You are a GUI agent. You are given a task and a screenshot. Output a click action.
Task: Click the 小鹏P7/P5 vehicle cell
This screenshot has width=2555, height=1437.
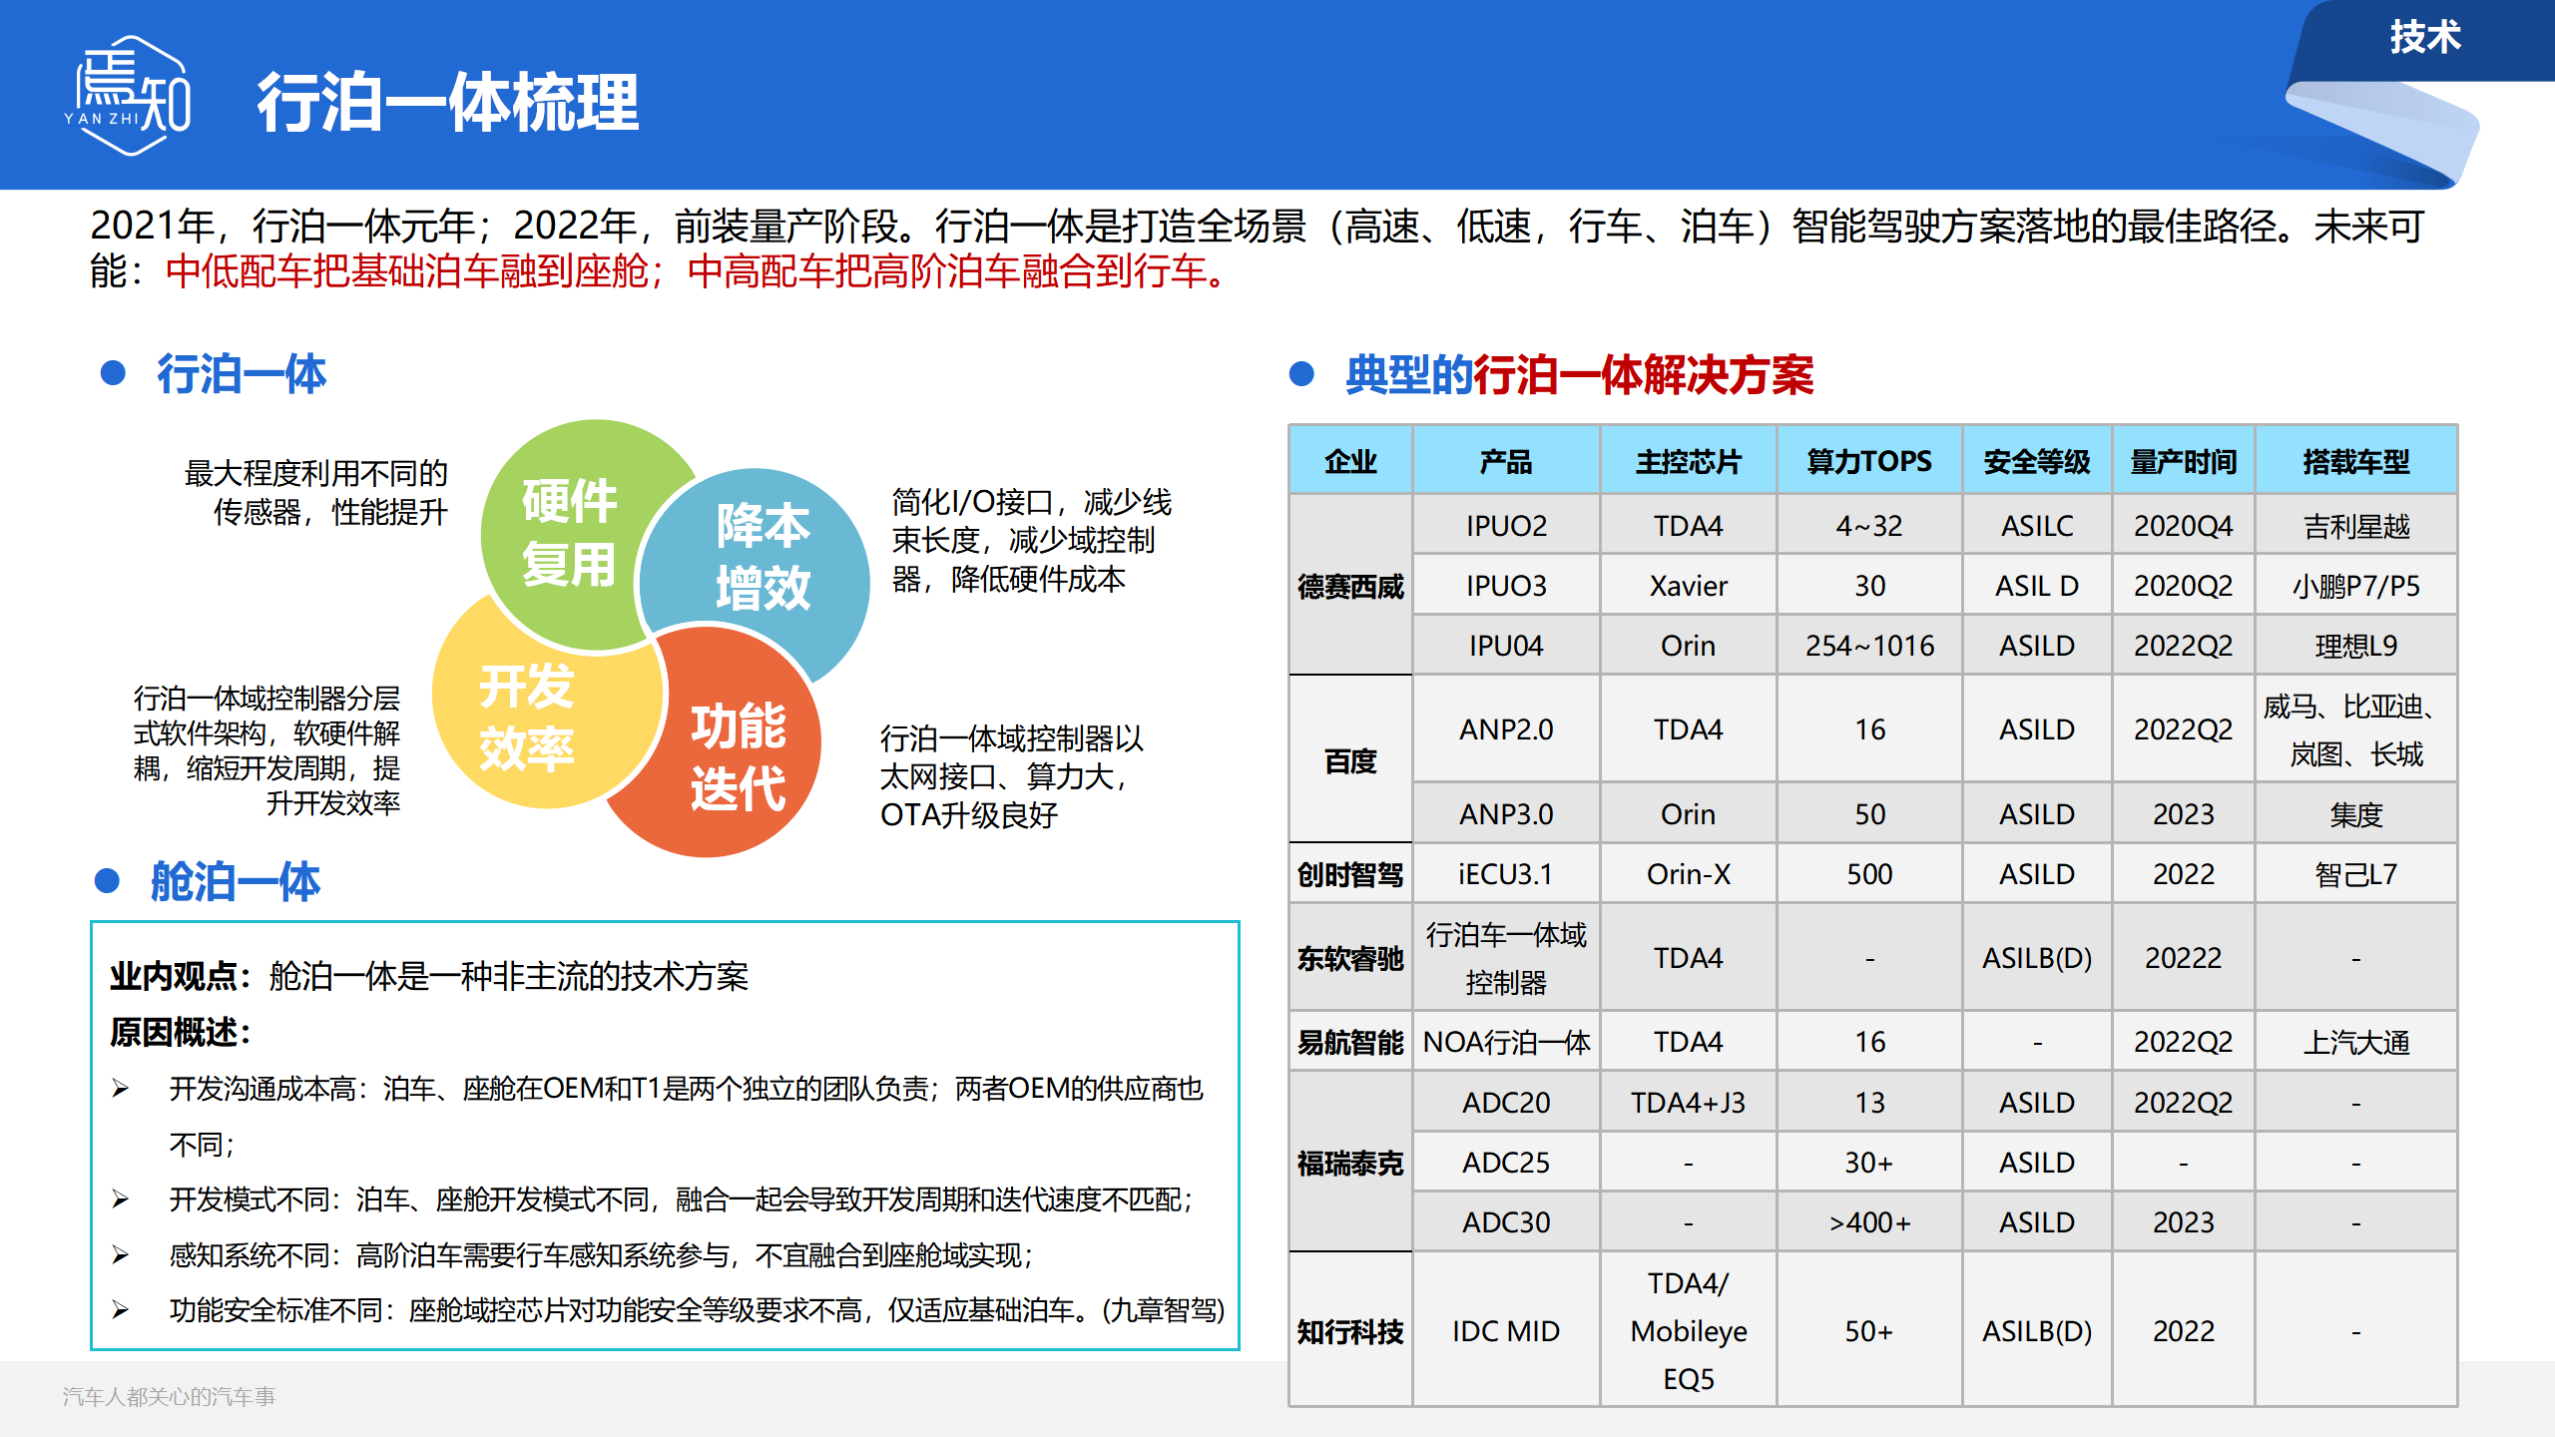coord(2356,586)
